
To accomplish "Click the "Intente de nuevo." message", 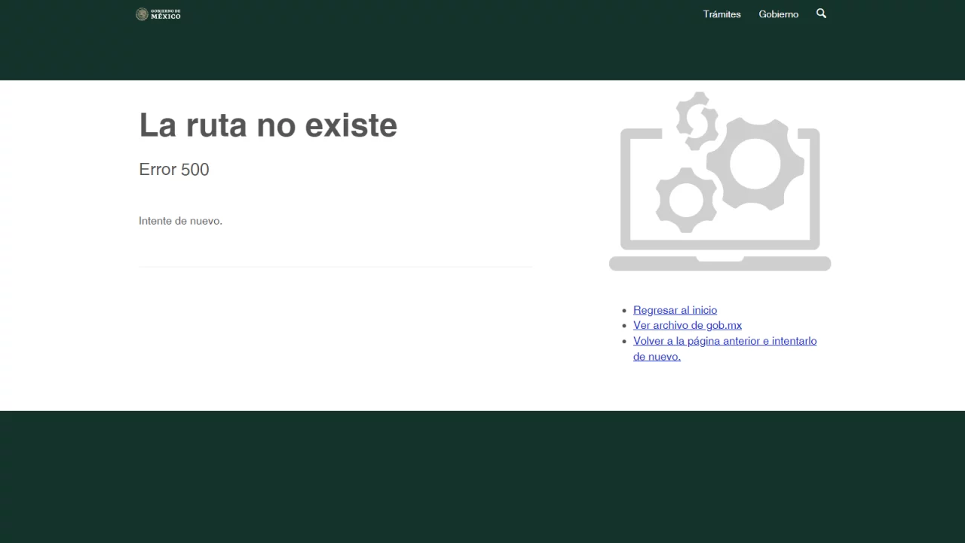I will coord(180,221).
